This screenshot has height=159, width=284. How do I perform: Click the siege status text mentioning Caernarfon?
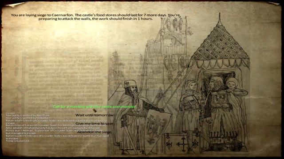tap(95, 17)
